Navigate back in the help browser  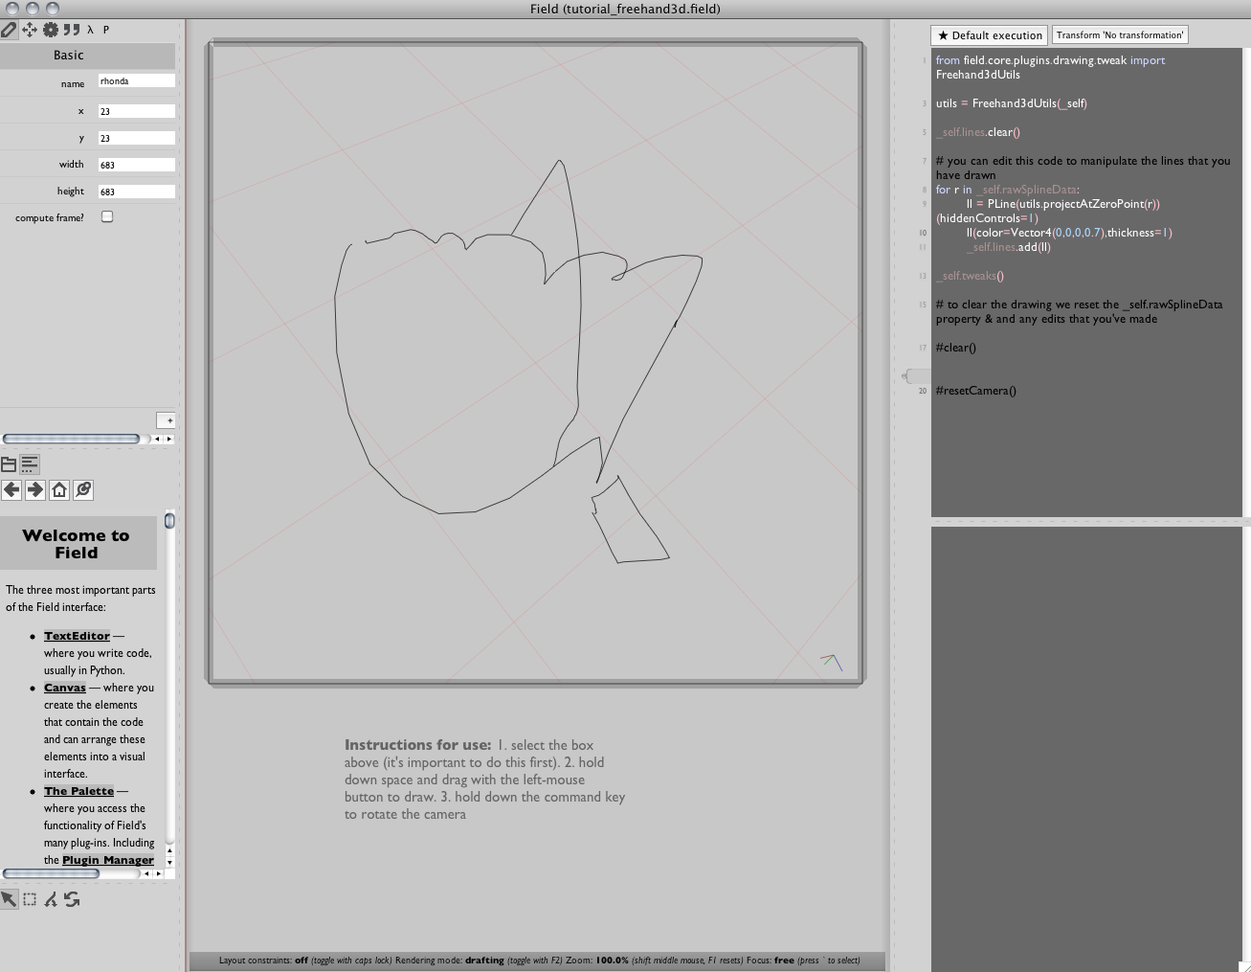point(11,490)
